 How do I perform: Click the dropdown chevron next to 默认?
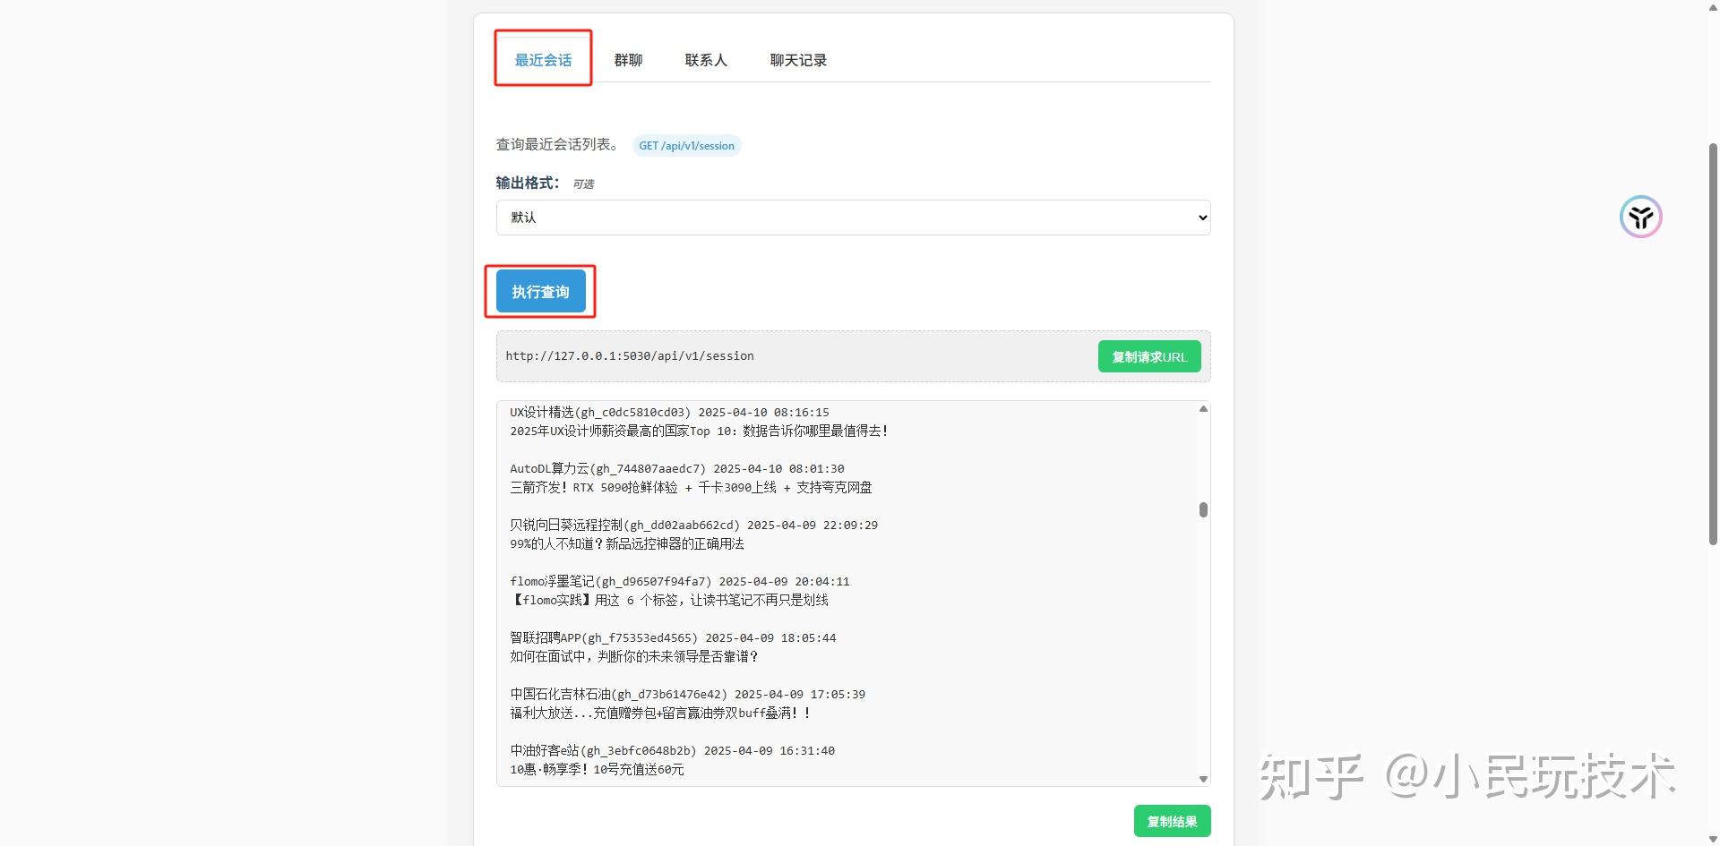click(1200, 217)
